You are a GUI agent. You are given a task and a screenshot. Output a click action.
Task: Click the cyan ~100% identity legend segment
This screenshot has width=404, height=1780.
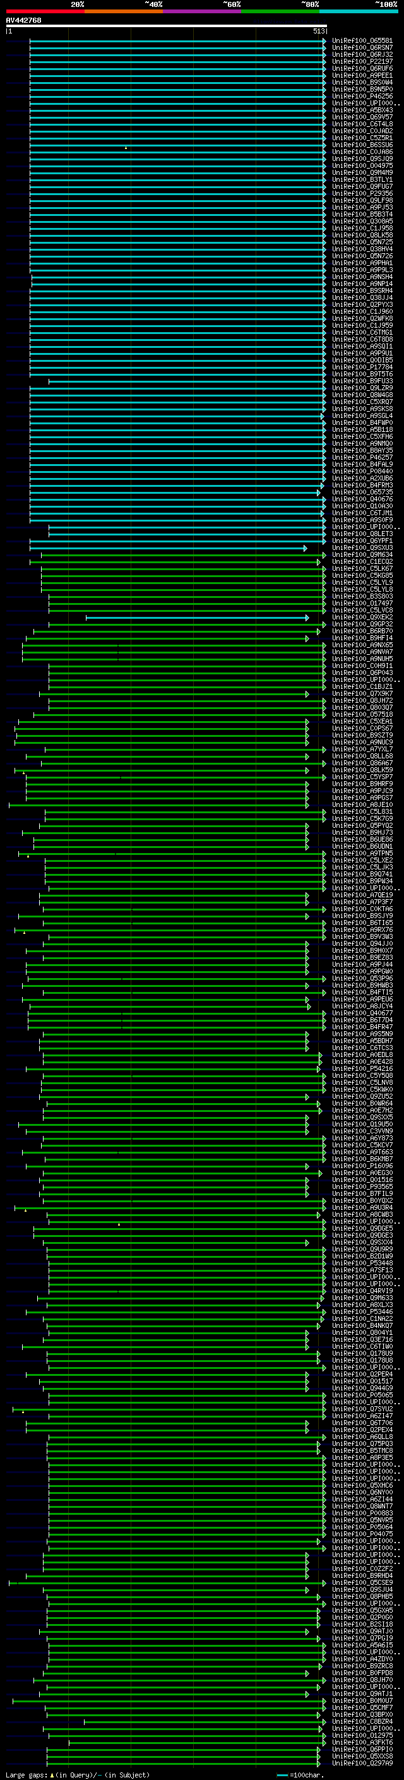[359, 11]
